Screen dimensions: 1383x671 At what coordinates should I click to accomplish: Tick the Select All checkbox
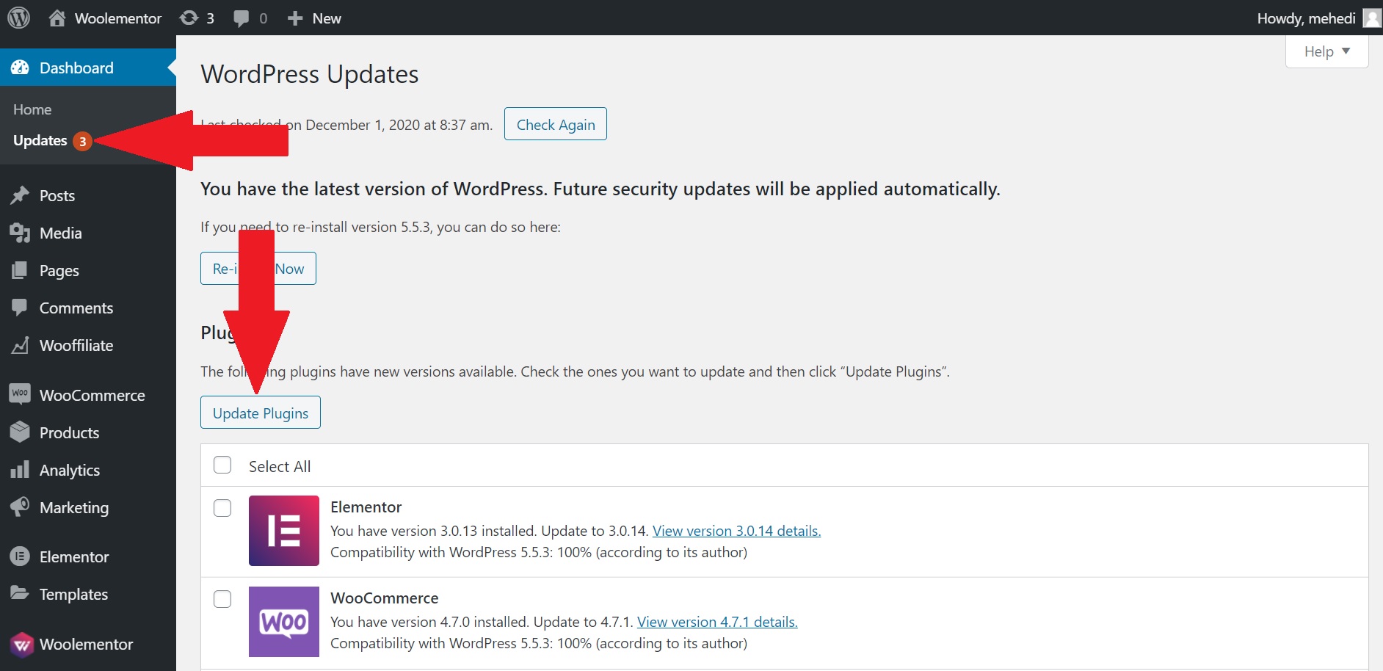click(222, 465)
